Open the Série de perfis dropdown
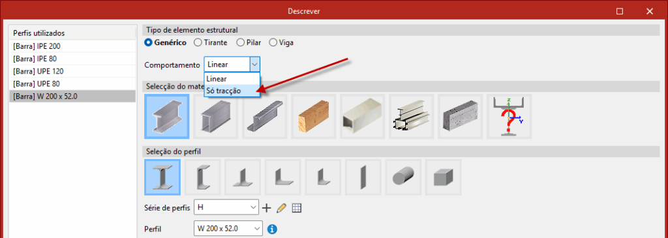The image size is (668, 238). pos(226,207)
